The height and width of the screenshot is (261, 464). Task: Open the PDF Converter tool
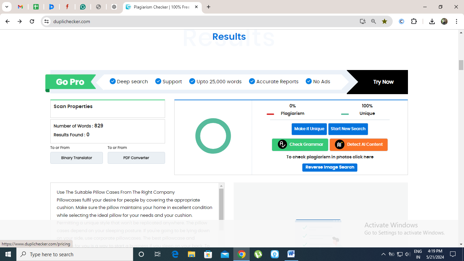click(136, 158)
